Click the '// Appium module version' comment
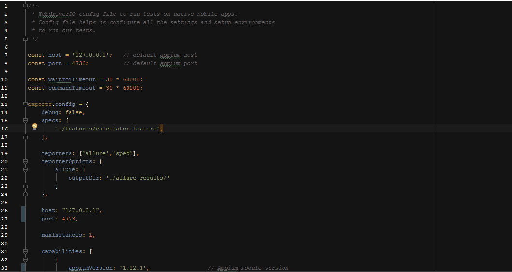This screenshot has height=272, width=512. (248, 268)
